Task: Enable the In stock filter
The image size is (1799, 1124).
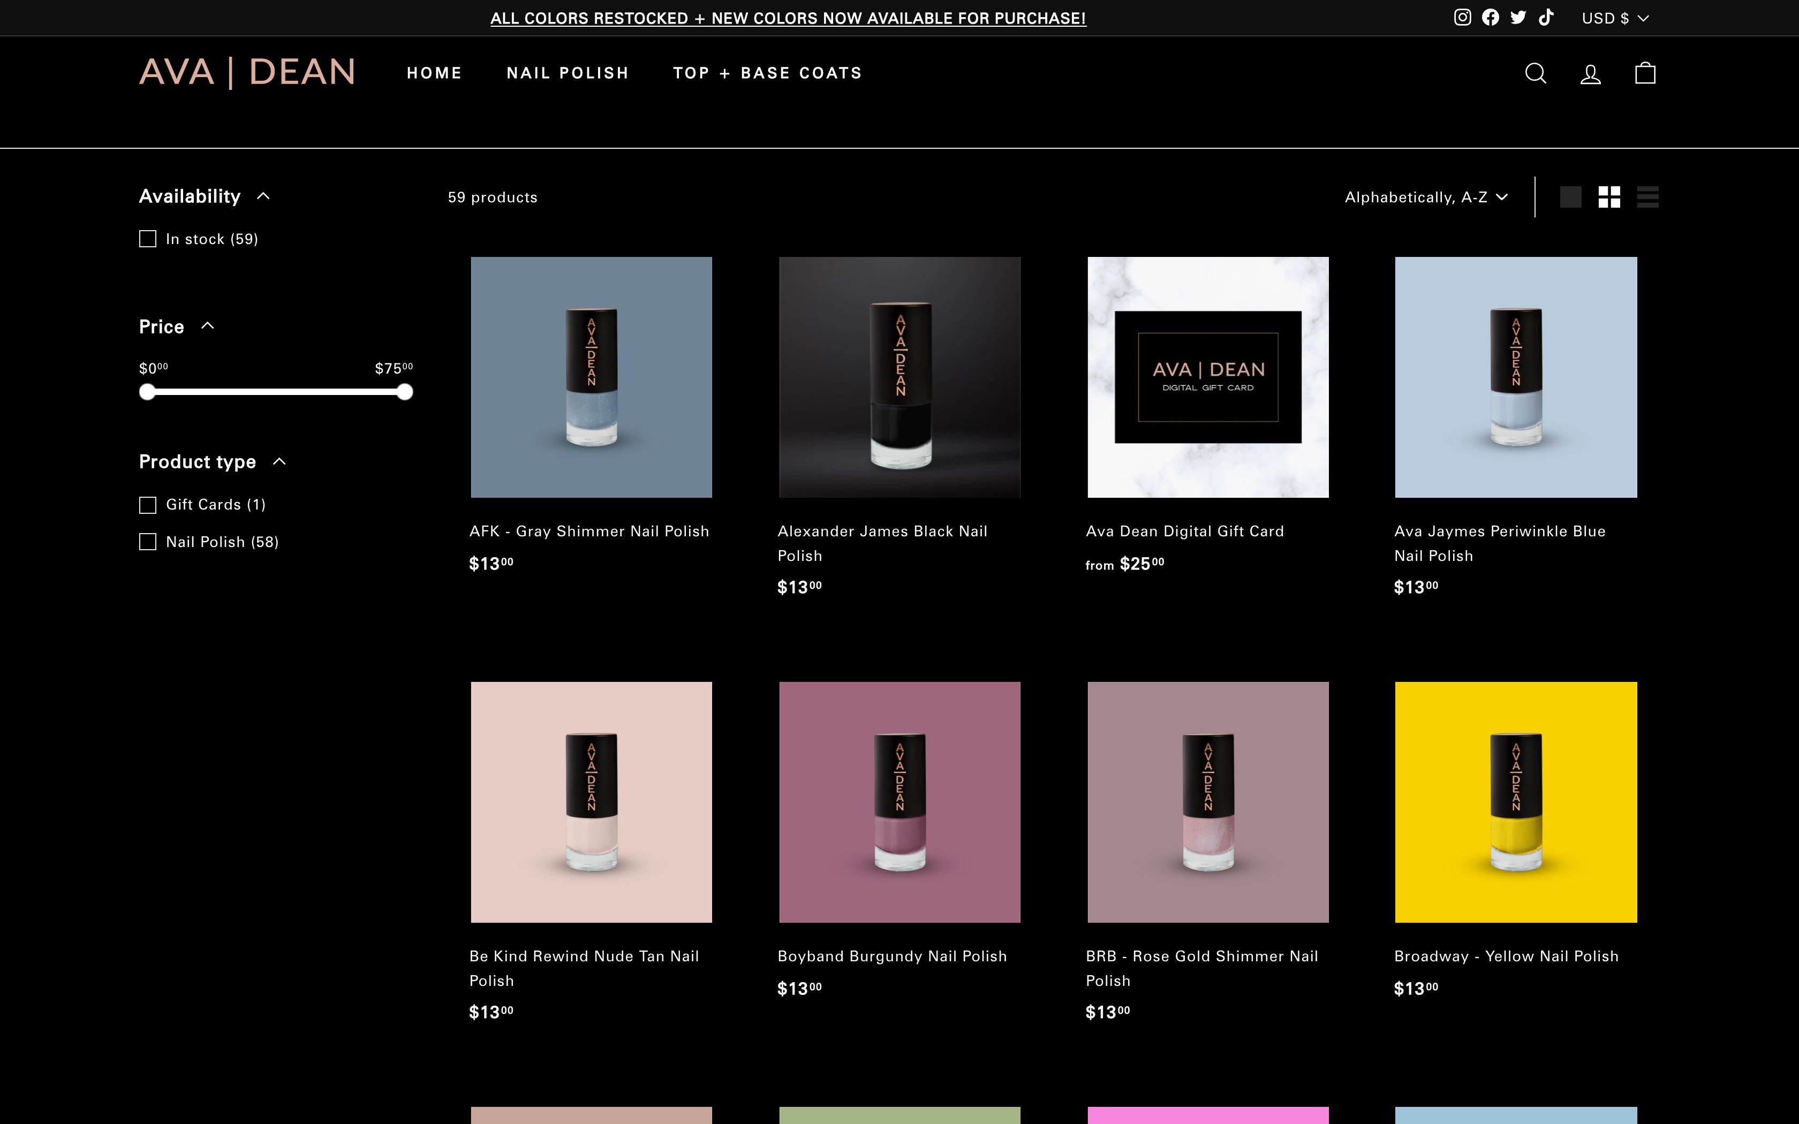Action: 147,239
